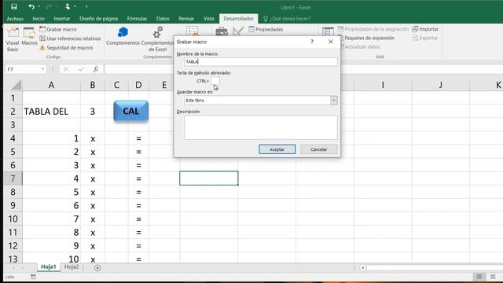Open the Datos tab
Image resolution: width=503 pixels, height=283 pixels.
coord(163,19)
